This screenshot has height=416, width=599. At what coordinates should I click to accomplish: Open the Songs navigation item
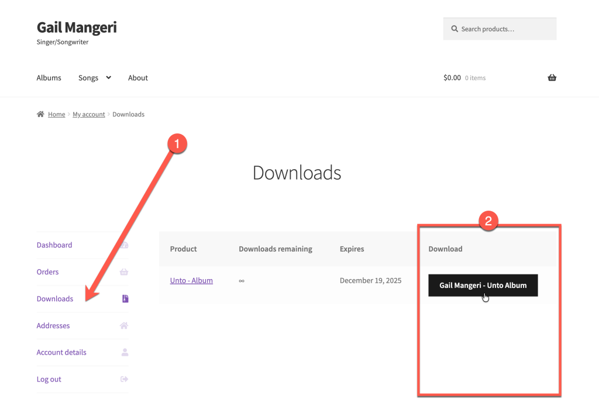click(x=88, y=78)
